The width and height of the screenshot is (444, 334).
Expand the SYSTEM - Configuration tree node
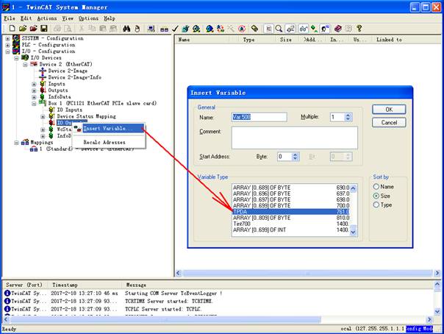[7, 38]
